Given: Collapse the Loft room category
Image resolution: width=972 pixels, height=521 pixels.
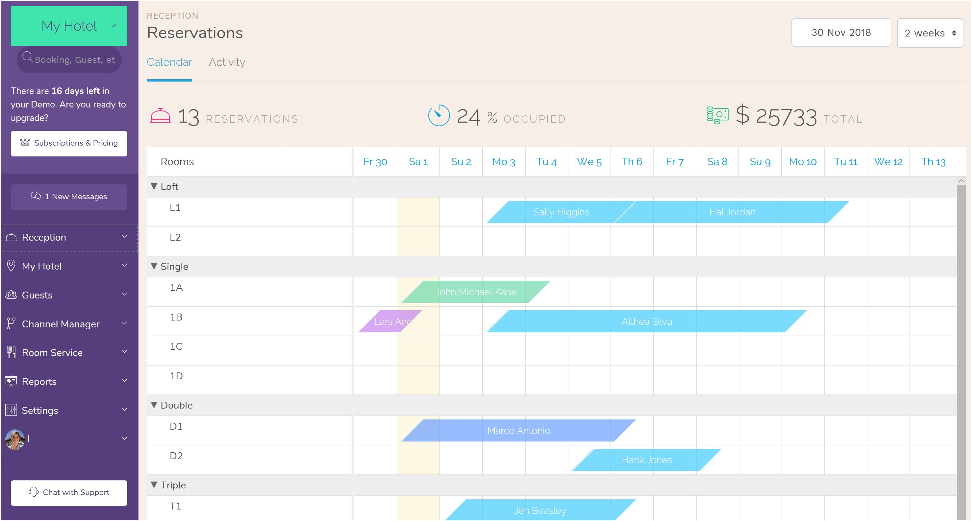Looking at the screenshot, I should [154, 186].
